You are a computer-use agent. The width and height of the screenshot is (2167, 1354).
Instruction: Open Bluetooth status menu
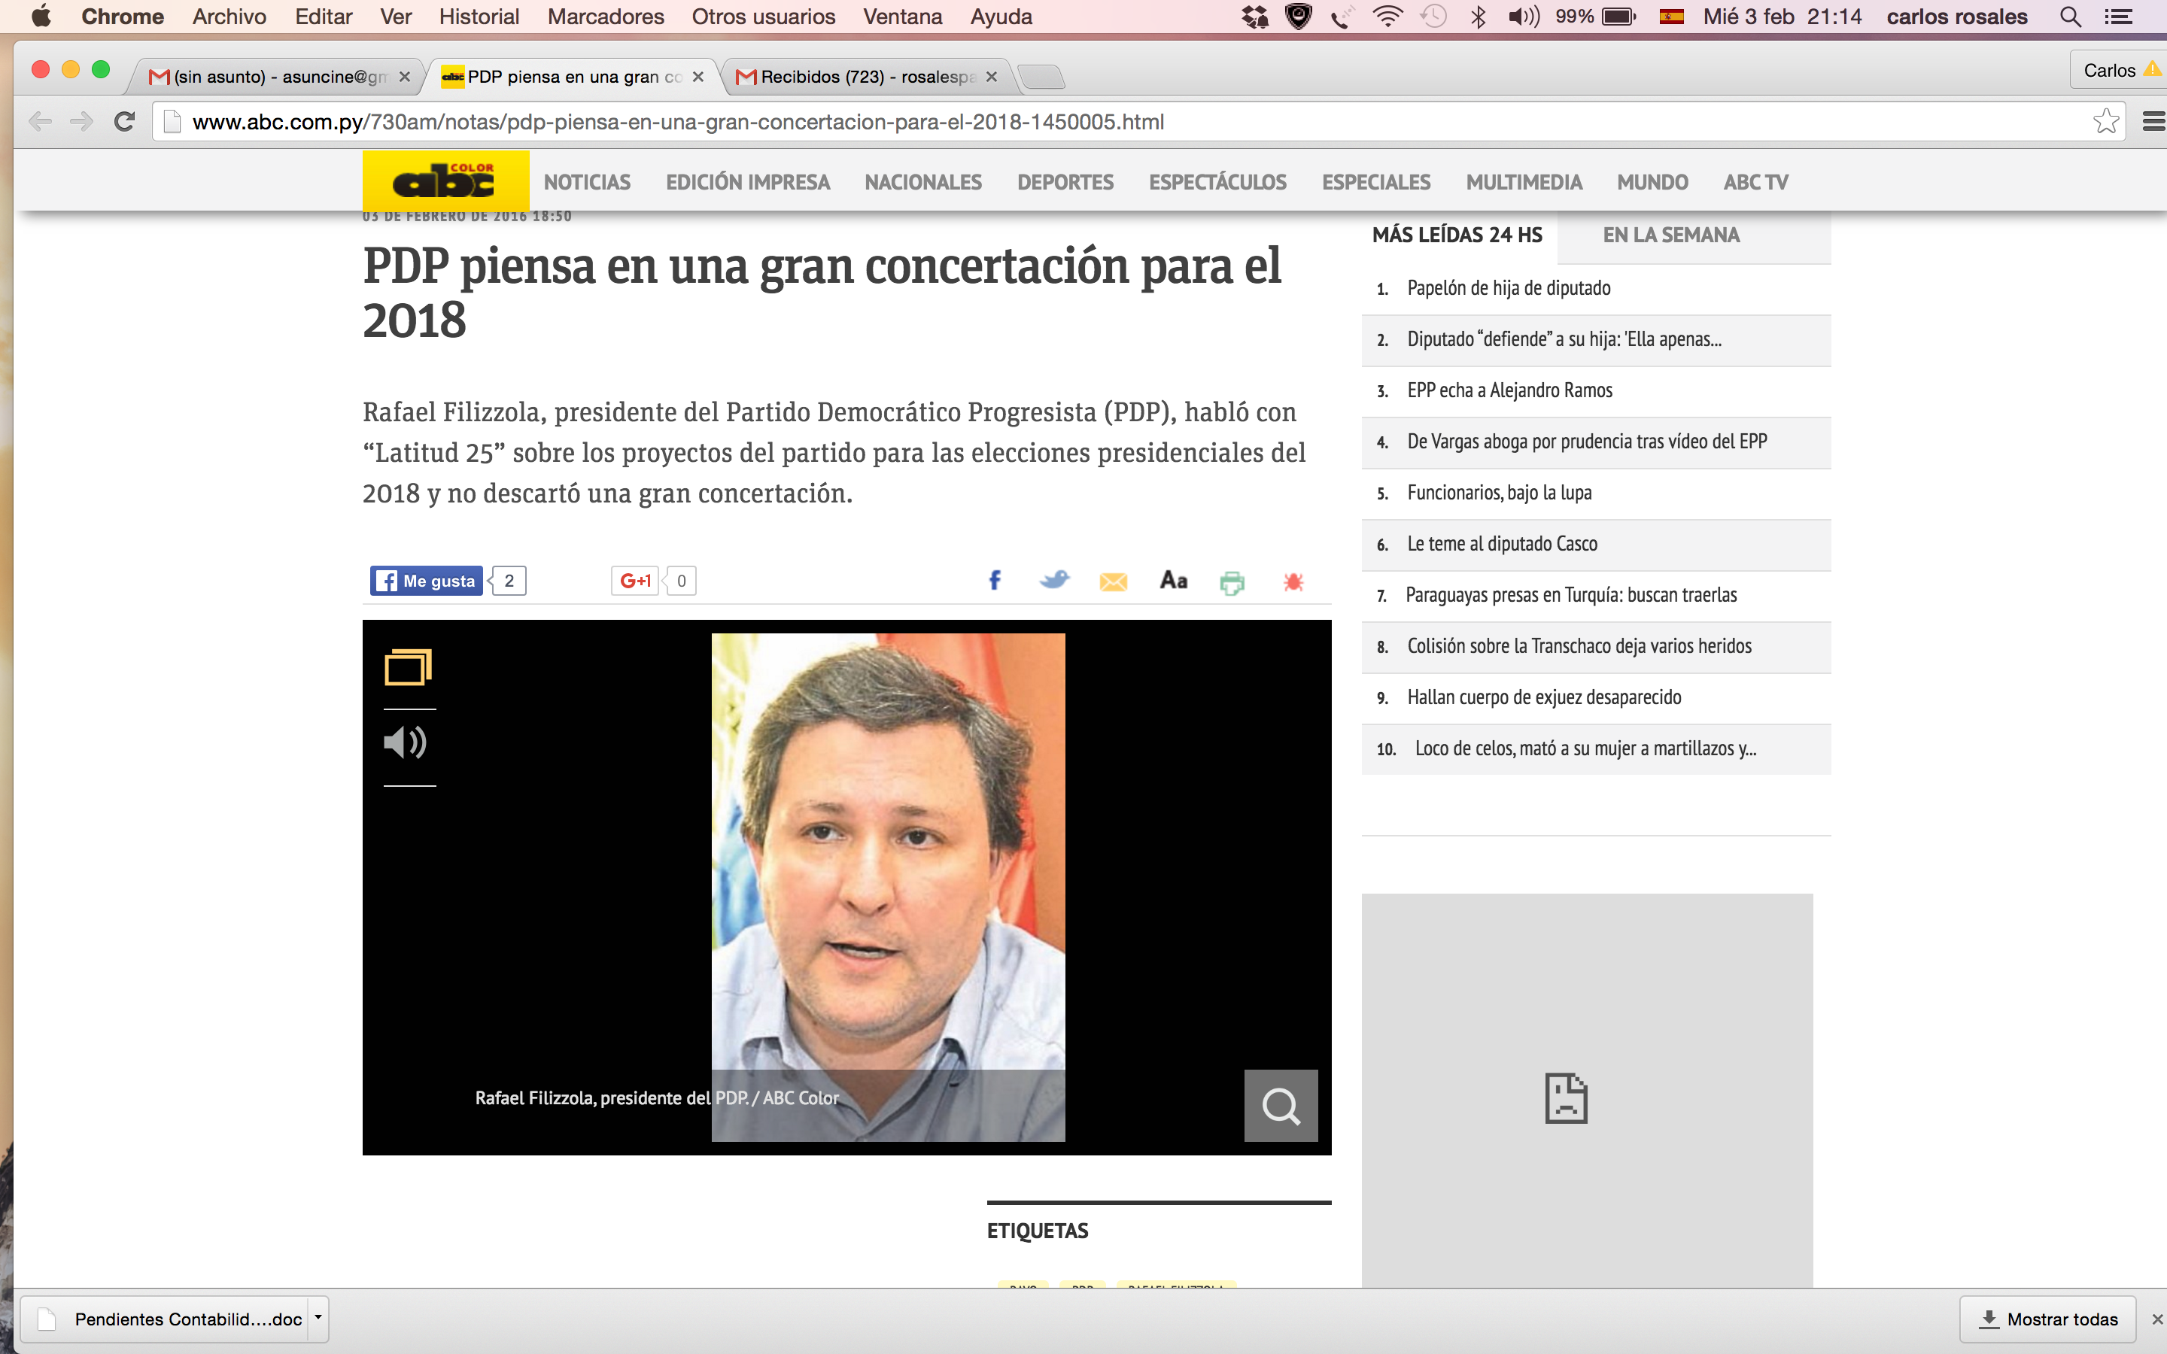(1479, 16)
